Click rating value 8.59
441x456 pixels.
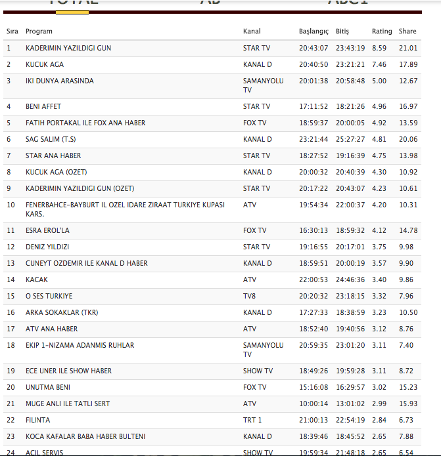point(379,48)
